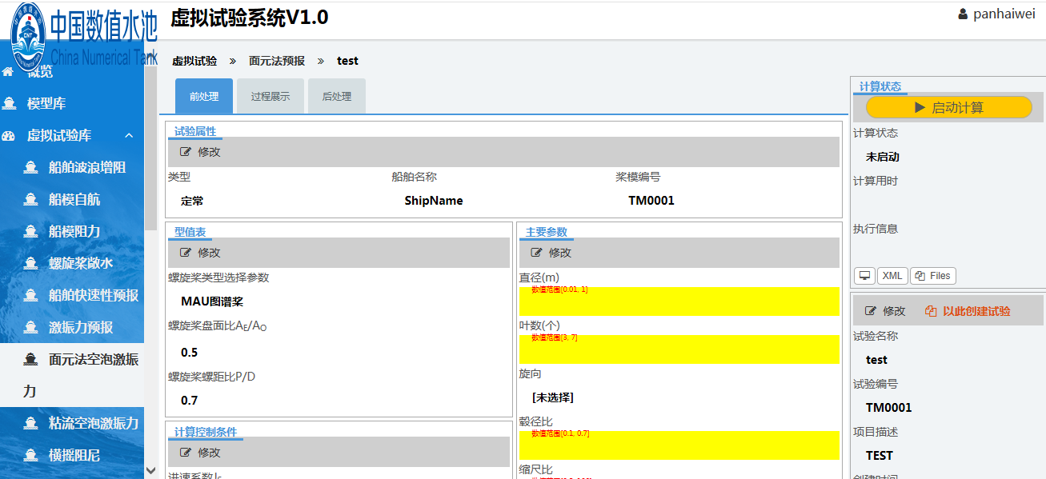This screenshot has width=1046, height=479.
Task: Open the Files button with copy icon
Action: click(933, 276)
